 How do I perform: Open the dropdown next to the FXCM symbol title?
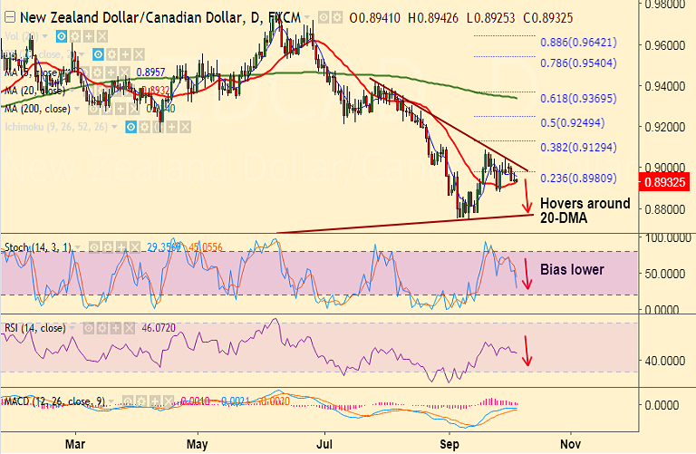(x=306, y=18)
